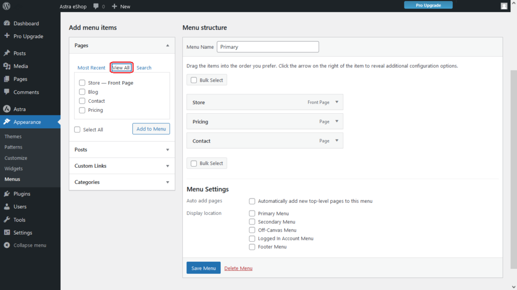Open Plugins via the plug icon
This screenshot has height=290, width=517.
[x=7, y=194]
